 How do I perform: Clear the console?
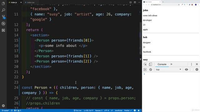tap(151, 70)
